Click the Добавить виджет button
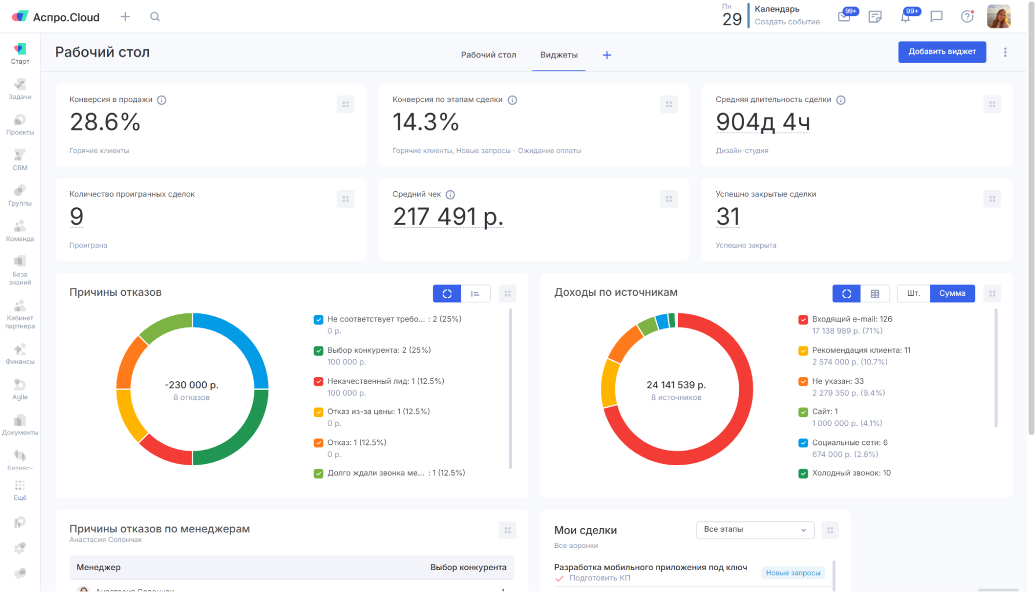Viewport: 1036px width, 592px height. click(942, 52)
